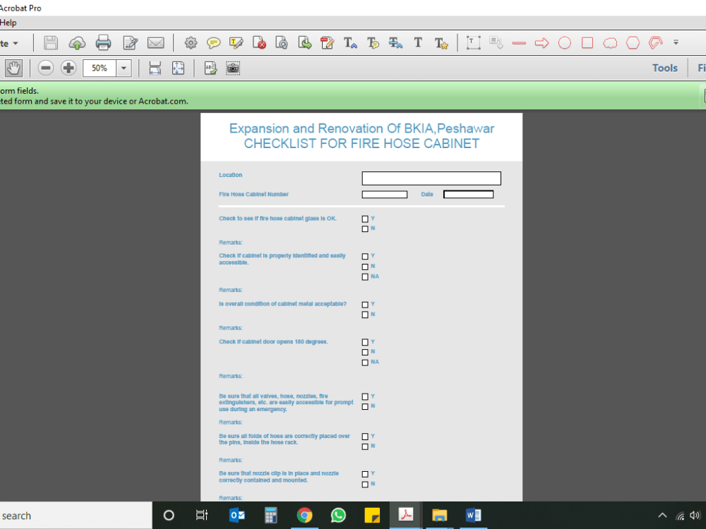The width and height of the screenshot is (706, 529).
Task: Click fit one full page icon
Action: [179, 68]
